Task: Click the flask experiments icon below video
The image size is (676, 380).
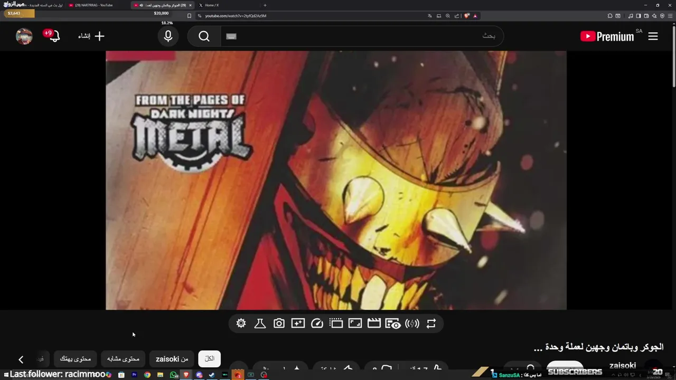Action: (x=260, y=324)
